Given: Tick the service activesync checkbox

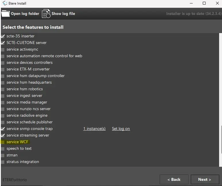Looking at the screenshot, I should click(3, 49).
